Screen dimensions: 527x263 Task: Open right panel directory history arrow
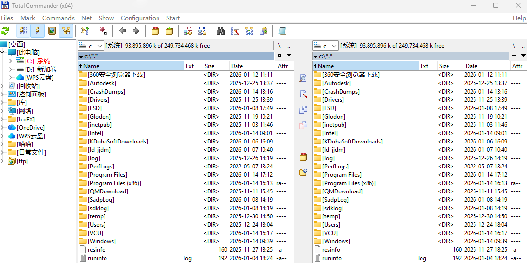[x=523, y=56]
